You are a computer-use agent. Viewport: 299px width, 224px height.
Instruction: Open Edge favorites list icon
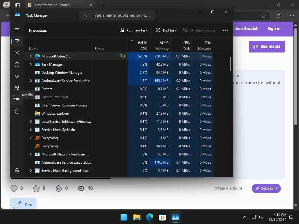[x=279, y=16]
